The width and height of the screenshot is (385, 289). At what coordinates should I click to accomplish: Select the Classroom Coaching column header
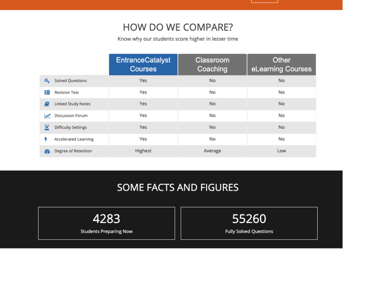pyautogui.click(x=213, y=64)
